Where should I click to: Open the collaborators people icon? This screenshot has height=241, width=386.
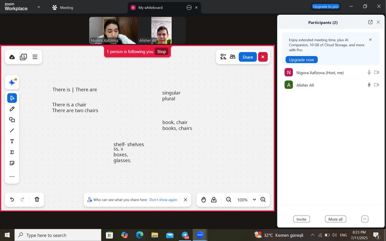[233, 57]
